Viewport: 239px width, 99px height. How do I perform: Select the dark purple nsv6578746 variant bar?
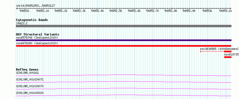124,40
